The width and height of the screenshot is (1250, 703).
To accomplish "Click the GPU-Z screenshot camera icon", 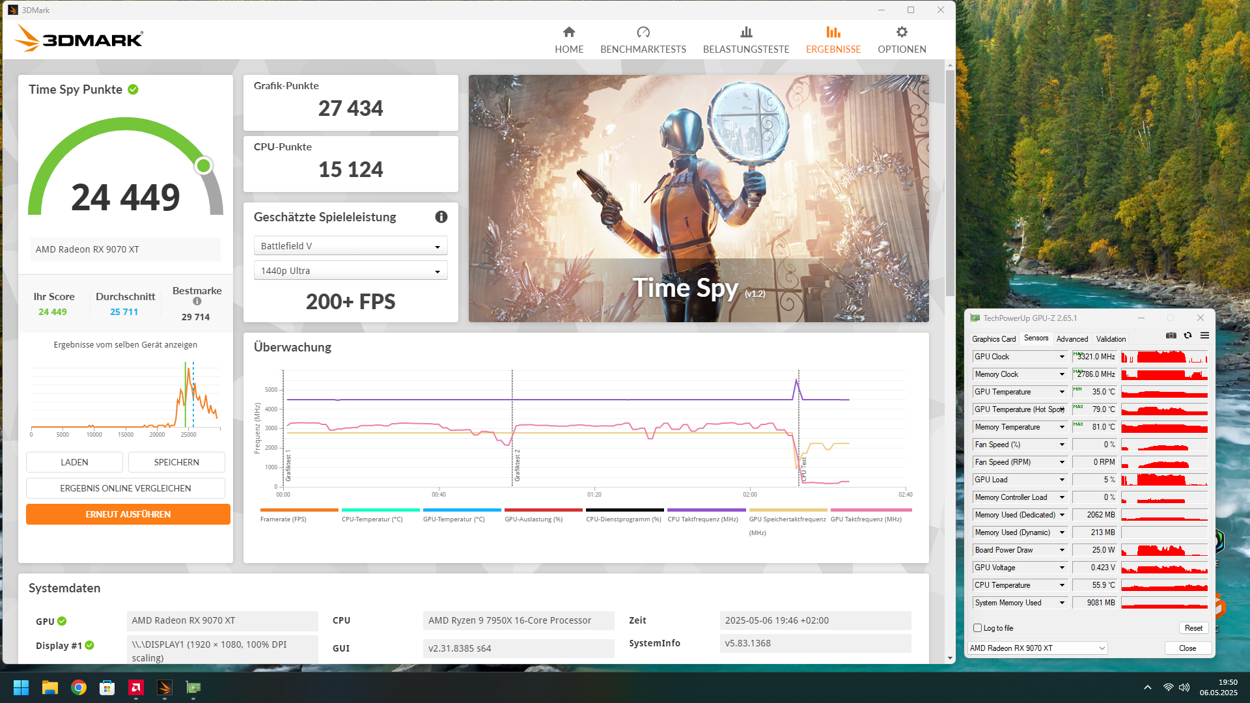I will pyautogui.click(x=1171, y=335).
